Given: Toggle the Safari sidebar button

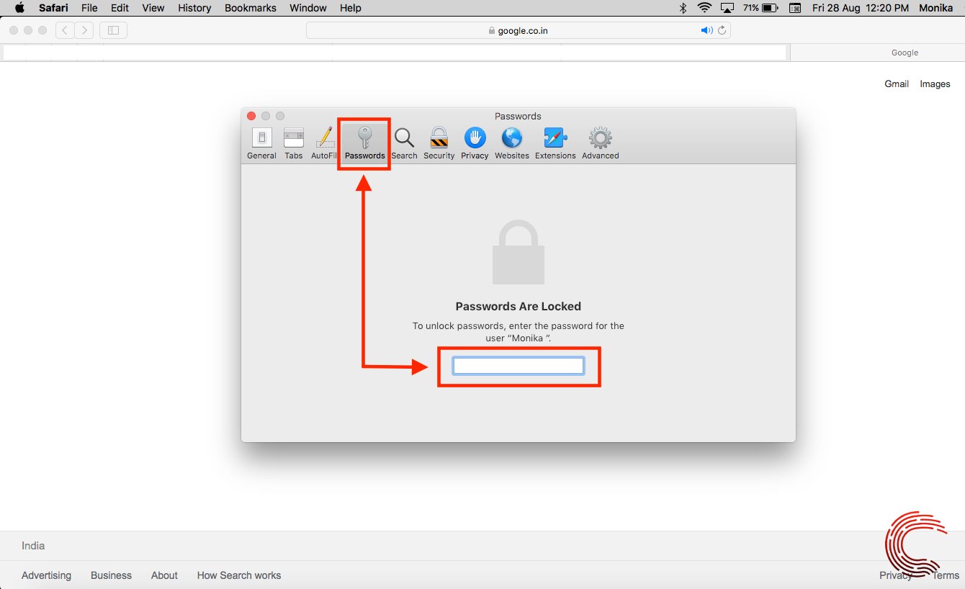Looking at the screenshot, I should (113, 30).
